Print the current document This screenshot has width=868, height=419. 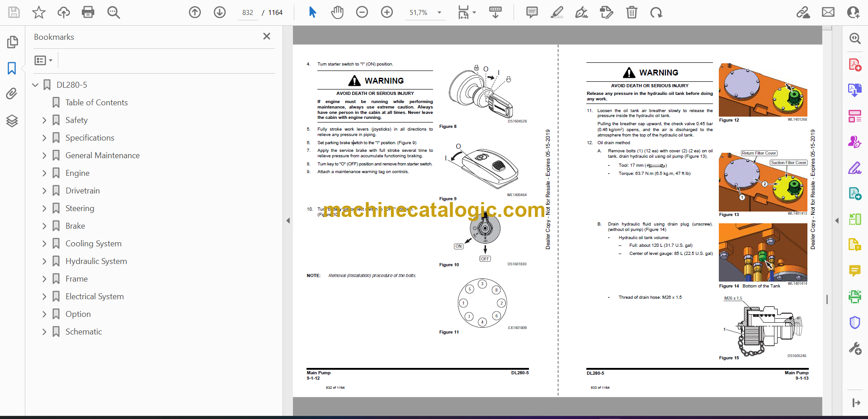coord(88,12)
